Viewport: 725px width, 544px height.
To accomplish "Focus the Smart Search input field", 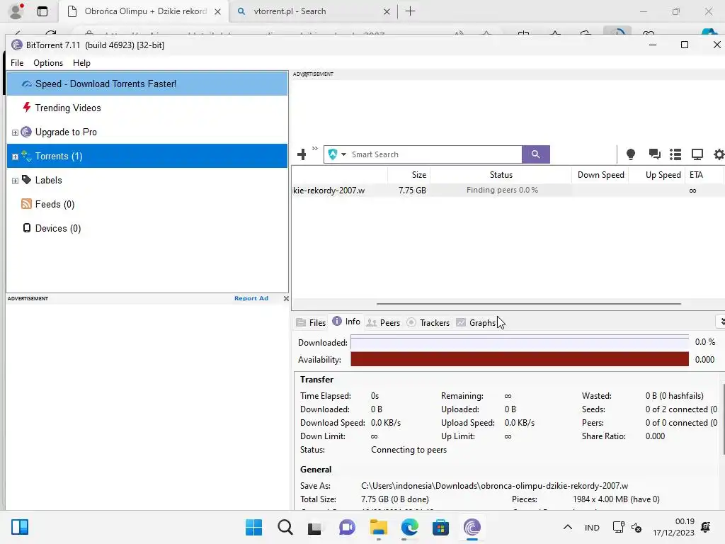I will (x=435, y=154).
